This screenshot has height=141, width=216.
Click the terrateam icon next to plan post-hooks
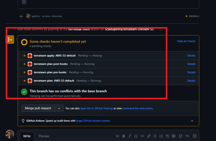point(30,64)
